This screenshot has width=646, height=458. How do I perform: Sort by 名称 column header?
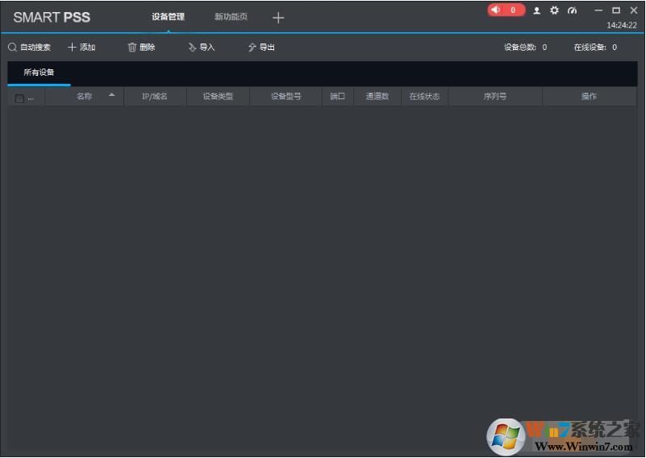click(84, 97)
